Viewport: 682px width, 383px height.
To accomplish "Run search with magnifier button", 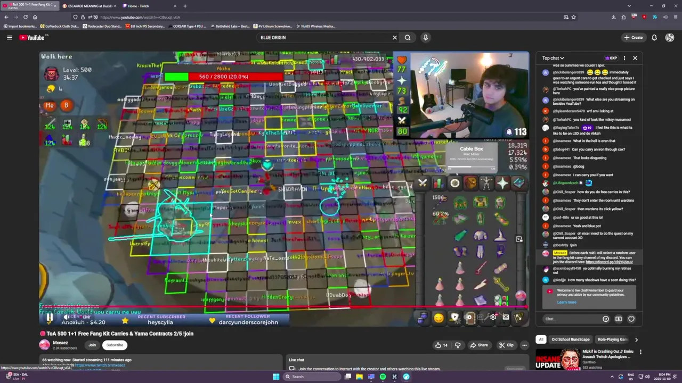I will click(x=408, y=37).
